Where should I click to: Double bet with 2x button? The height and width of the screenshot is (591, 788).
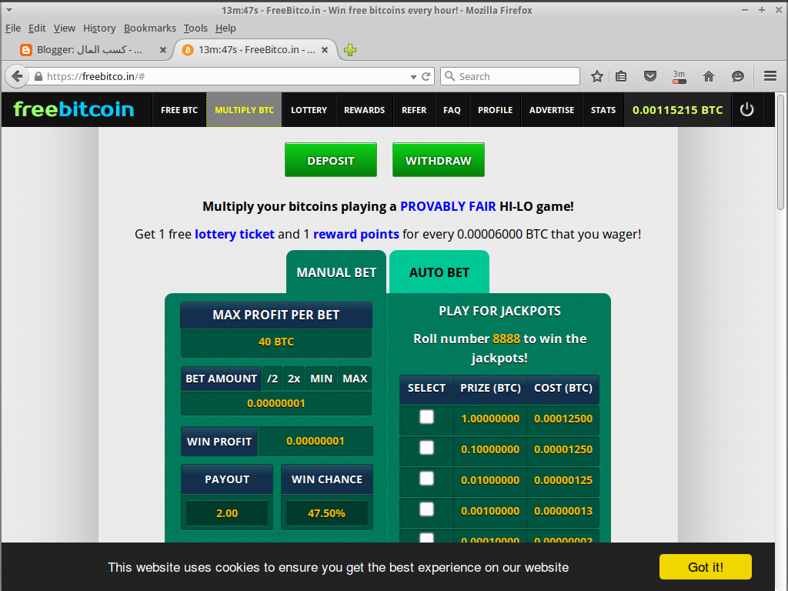pyautogui.click(x=294, y=379)
